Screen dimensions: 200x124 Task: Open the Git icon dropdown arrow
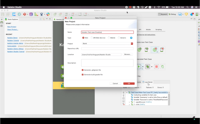click(27, 14)
